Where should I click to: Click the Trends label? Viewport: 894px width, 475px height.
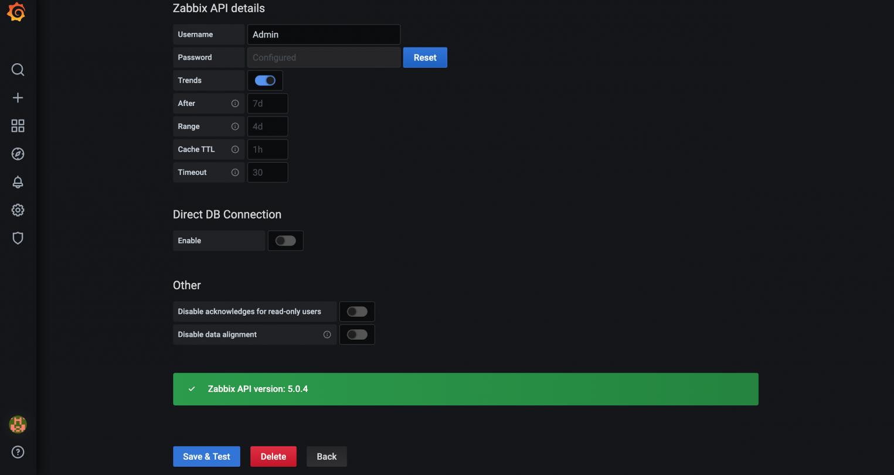[x=189, y=80]
